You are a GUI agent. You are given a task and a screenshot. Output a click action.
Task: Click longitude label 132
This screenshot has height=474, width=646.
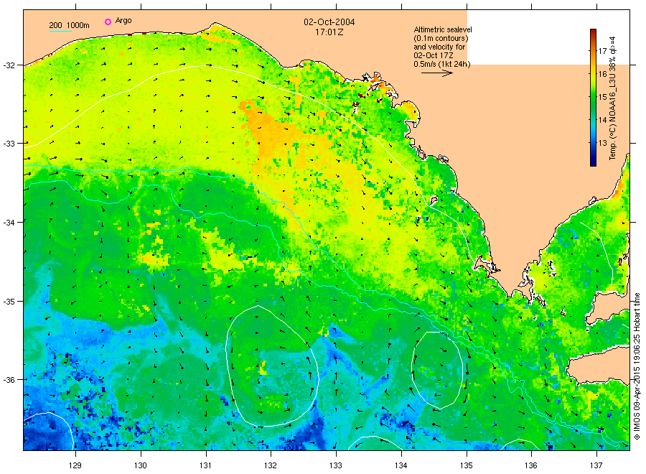click(271, 466)
